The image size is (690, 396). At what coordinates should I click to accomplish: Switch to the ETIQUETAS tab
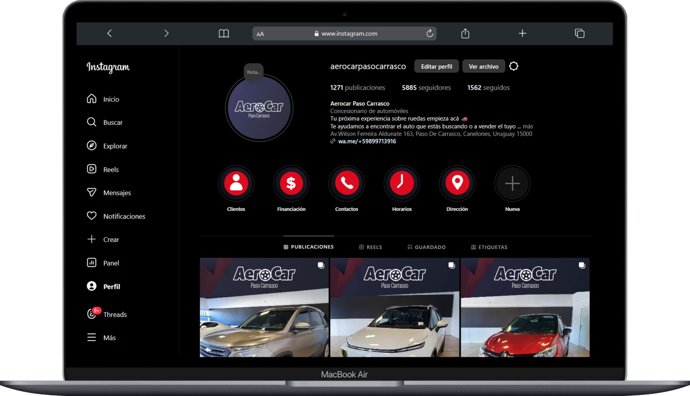point(489,247)
